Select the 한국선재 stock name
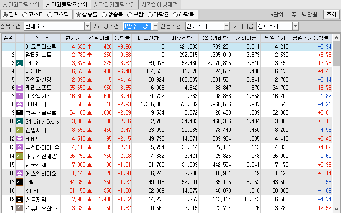Image resolution: width=341 pixels, height=213 pixels. 36,165
